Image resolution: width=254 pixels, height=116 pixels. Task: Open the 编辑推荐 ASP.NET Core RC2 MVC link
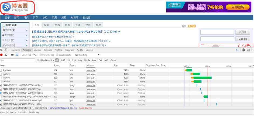click(76, 32)
